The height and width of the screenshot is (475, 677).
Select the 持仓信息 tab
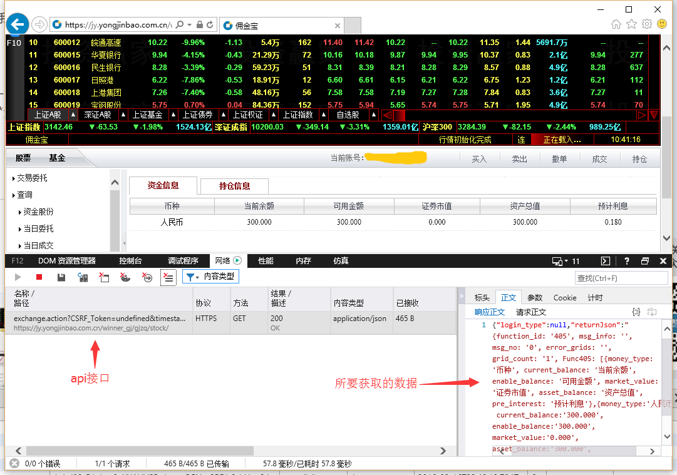pyautogui.click(x=234, y=186)
